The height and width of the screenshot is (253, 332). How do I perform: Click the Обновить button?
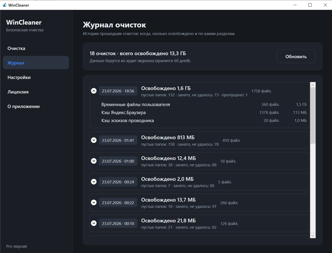[x=296, y=56]
